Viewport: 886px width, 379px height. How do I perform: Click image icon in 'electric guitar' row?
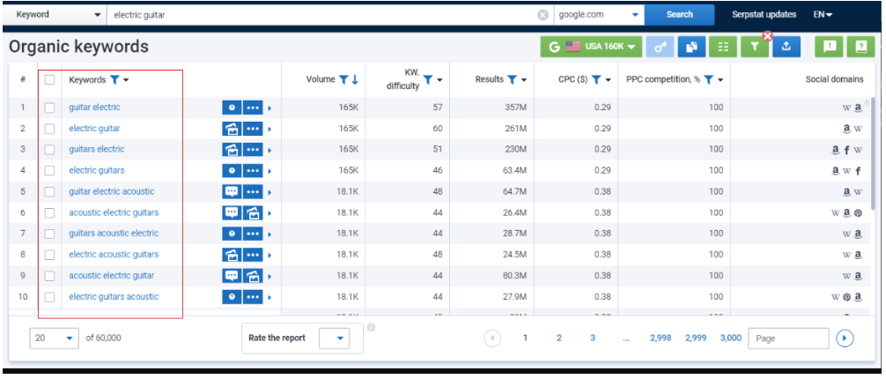[x=232, y=129]
